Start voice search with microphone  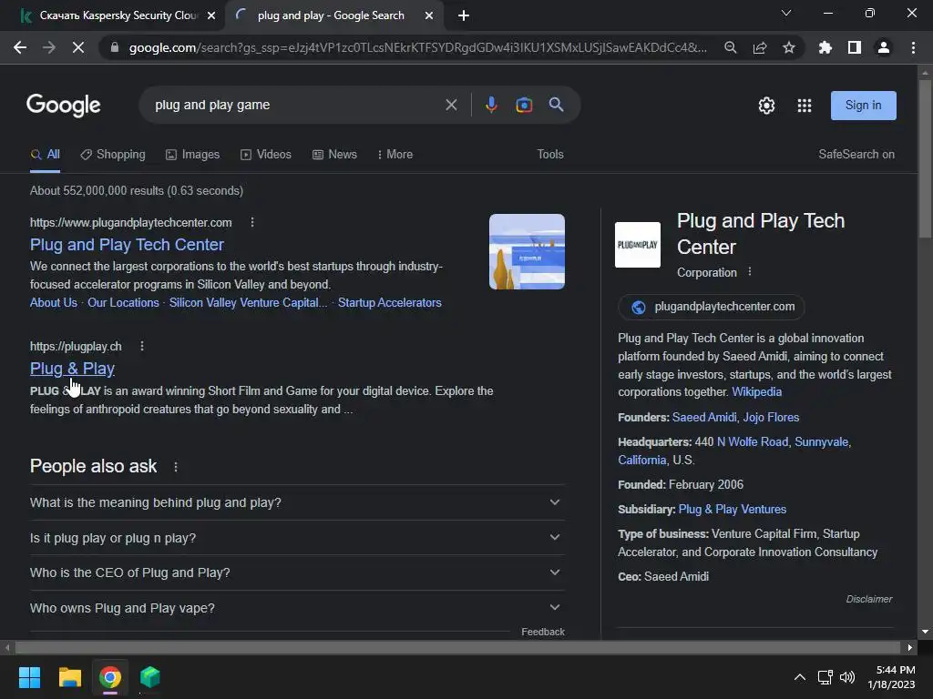491,105
